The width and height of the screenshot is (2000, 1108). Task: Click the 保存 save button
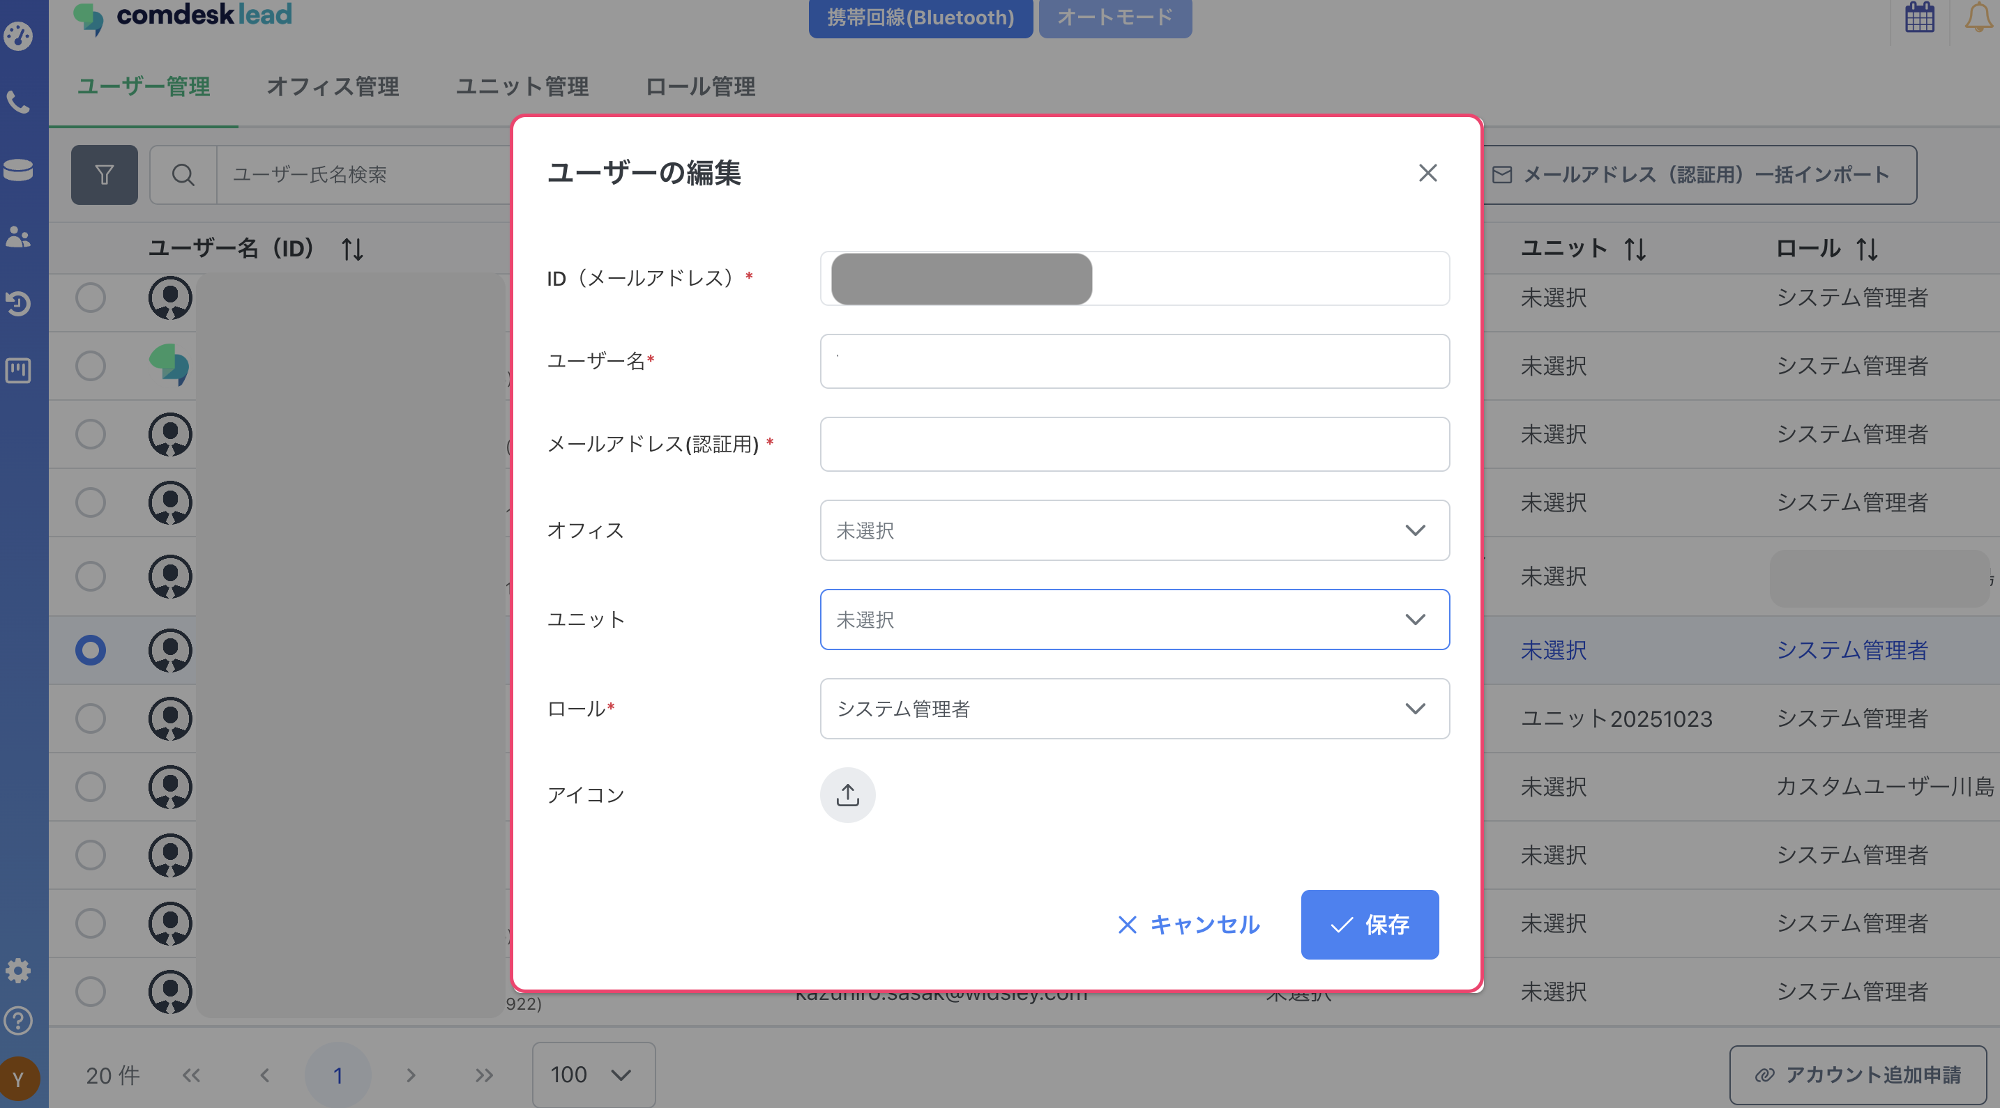pos(1370,924)
